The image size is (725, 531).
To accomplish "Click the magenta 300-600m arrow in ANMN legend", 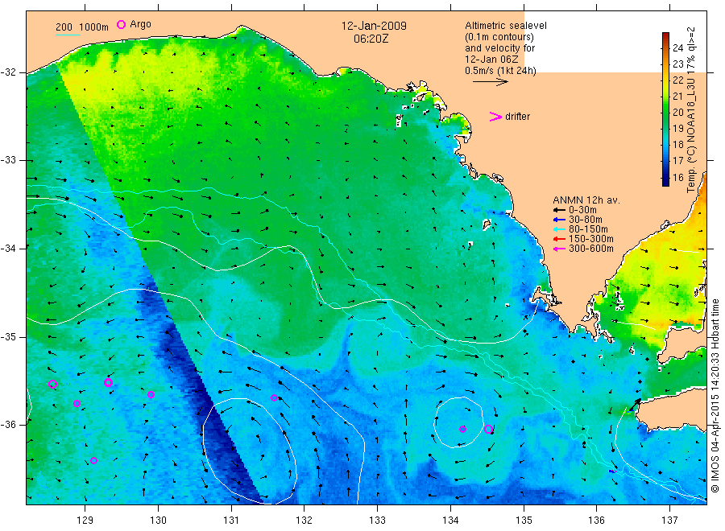I will (559, 249).
